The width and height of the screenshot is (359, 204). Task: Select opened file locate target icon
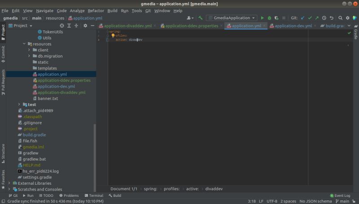point(62,26)
